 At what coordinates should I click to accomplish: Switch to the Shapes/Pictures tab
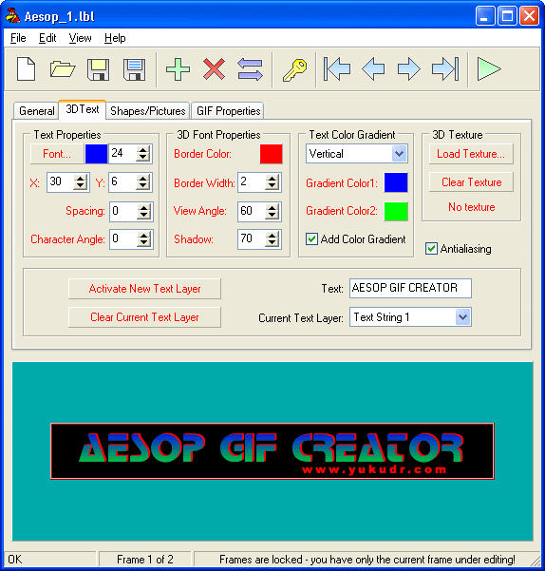[x=148, y=111]
